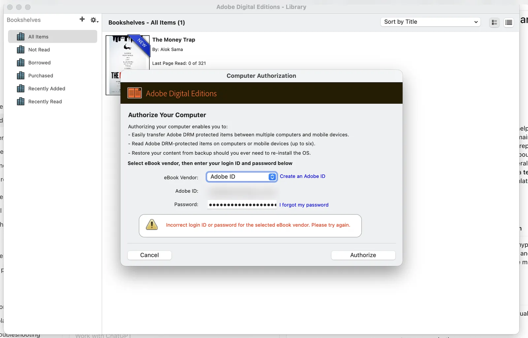Click the Not Read bookshelf icon
This screenshot has height=338, width=528.
click(20, 49)
